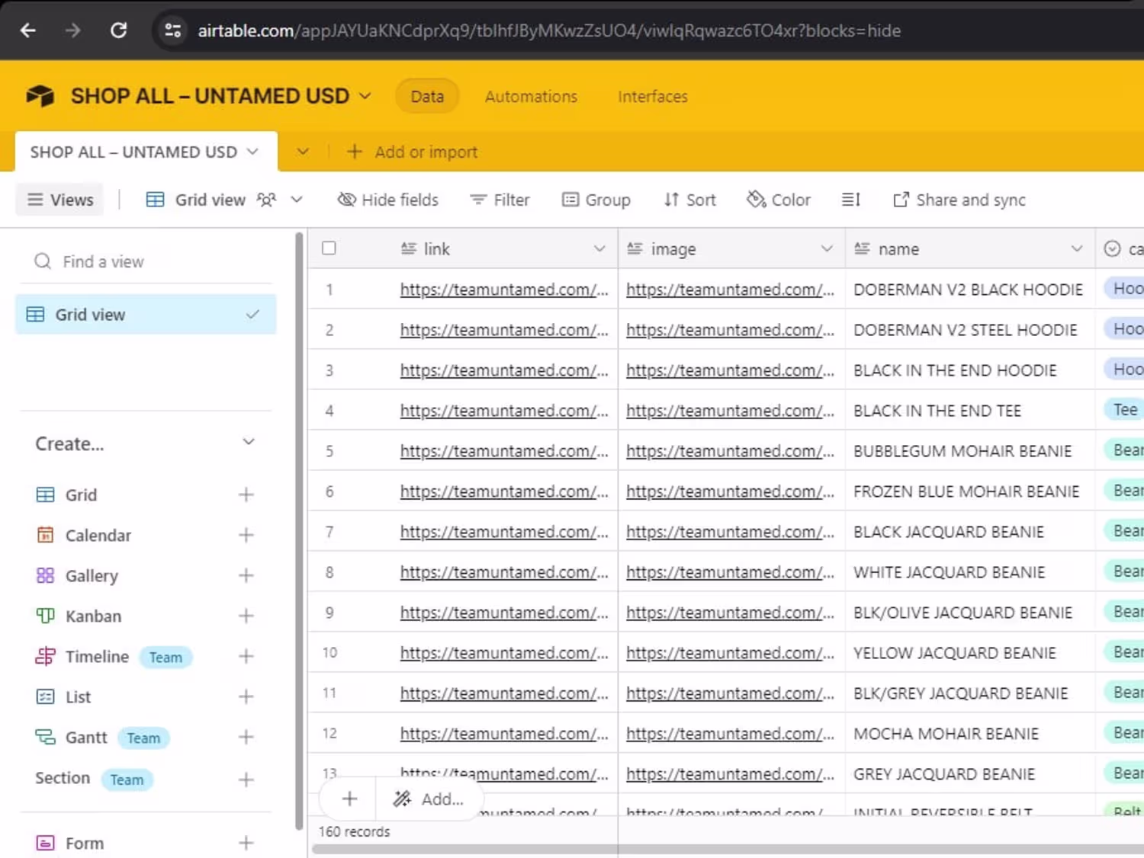This screenshot has height=858, width=1144.
Task: Click the Airtable base logo icon
Action: pyautogui.click(x=40, y=96)
